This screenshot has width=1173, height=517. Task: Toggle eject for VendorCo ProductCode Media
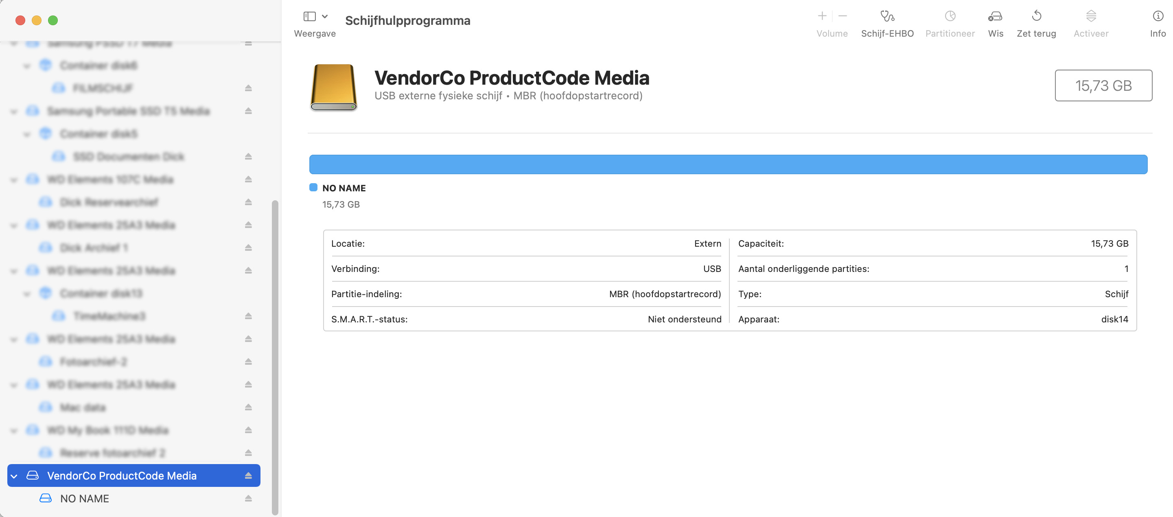(248, 475)
